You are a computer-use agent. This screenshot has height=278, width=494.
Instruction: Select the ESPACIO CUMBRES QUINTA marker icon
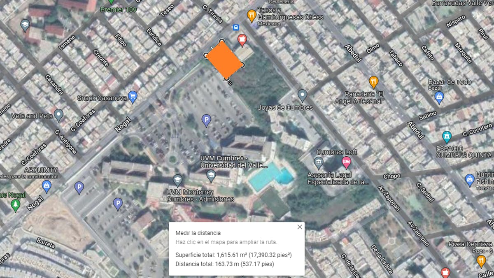pyautogui.click(x=447, y=136)
